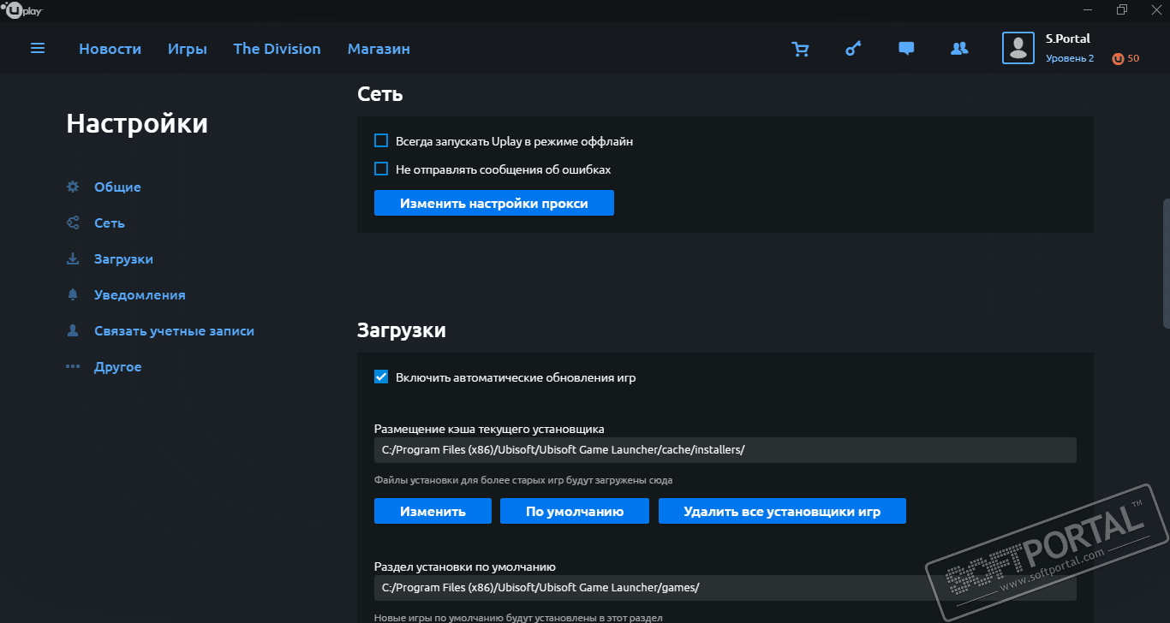Check Не отправлять сообщения об ошибках
1170x623 pixels.
(382, 169)
